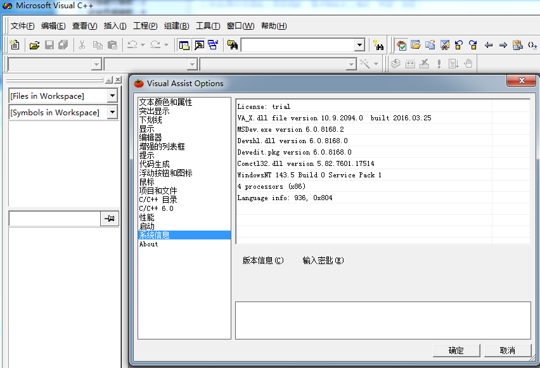Open the third WizardBar members combo box

351,64
